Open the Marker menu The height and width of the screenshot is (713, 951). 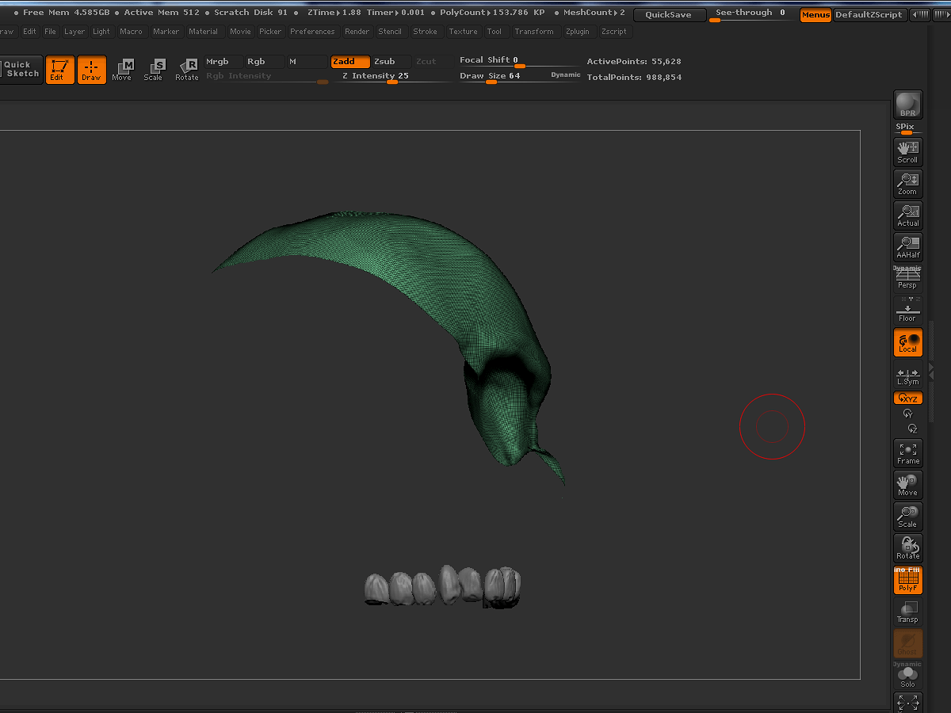(x=166, y=32)
